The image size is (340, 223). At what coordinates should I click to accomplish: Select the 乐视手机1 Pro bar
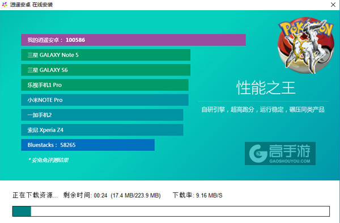pos(105,85)
